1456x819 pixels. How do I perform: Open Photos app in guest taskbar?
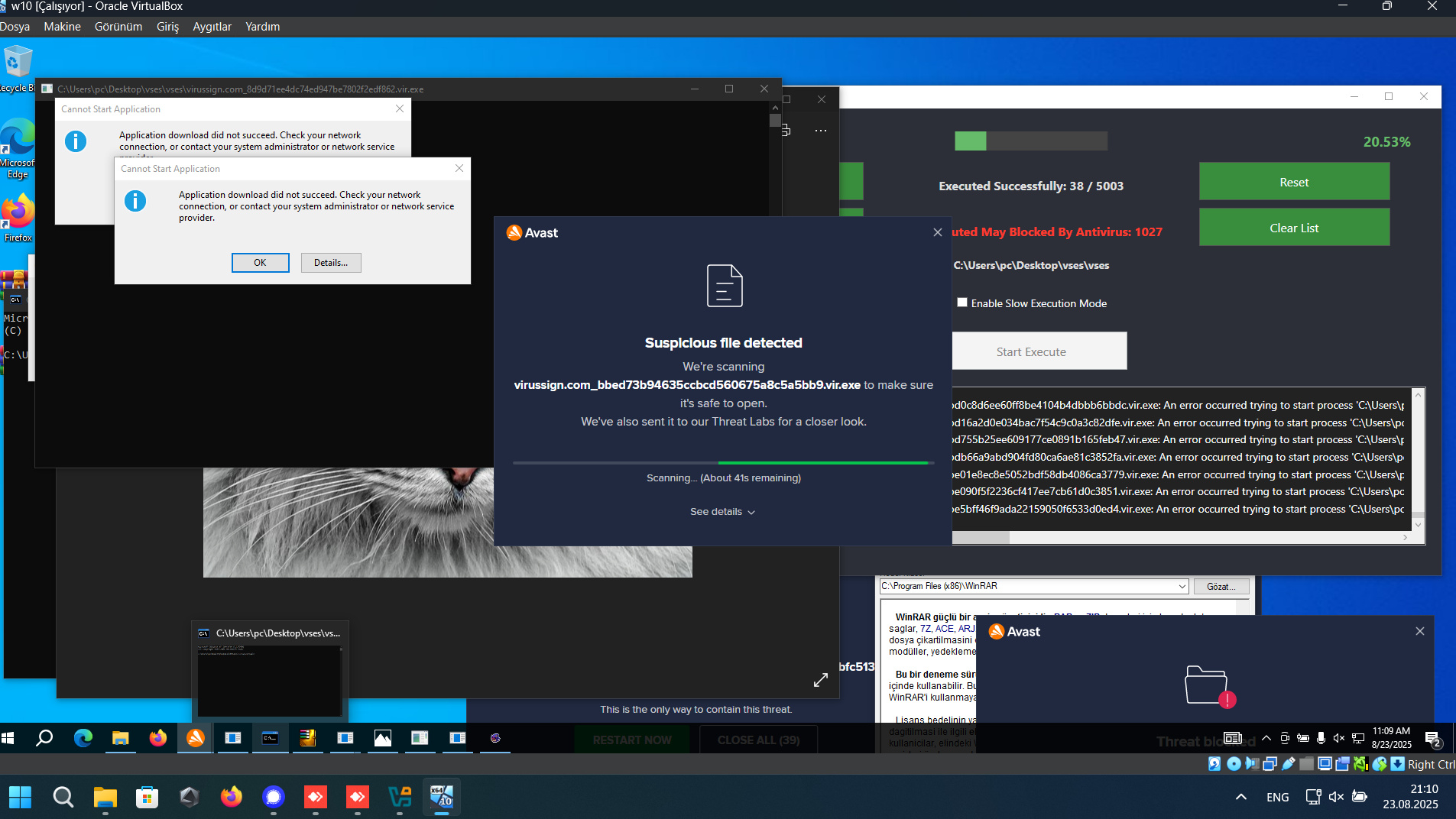point(383,738)
